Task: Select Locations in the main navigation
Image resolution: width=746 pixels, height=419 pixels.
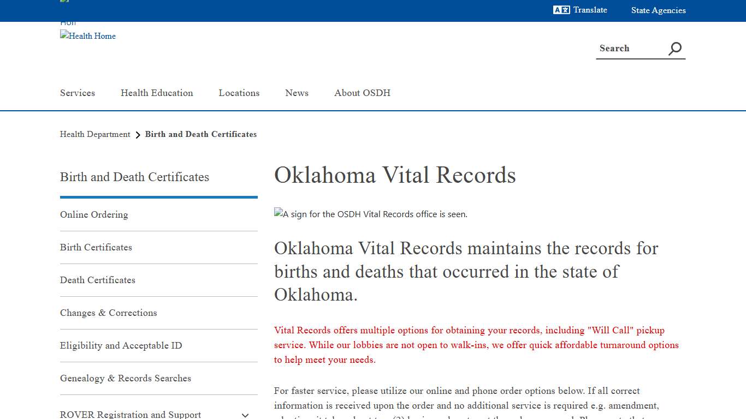Action: (x=239, y=93)
